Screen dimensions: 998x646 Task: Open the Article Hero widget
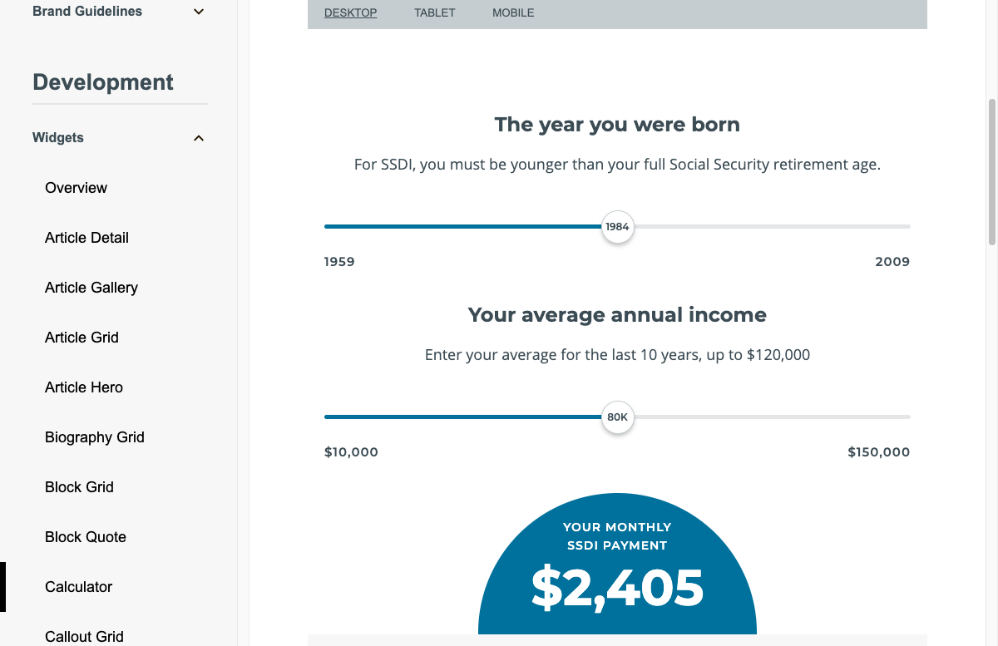(83, 387)
